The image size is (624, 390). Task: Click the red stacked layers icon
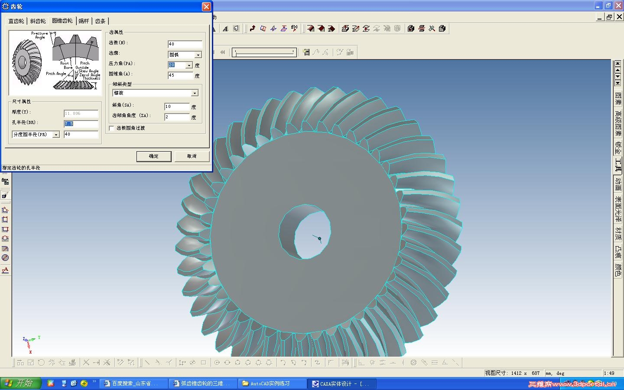click(422, 29)
